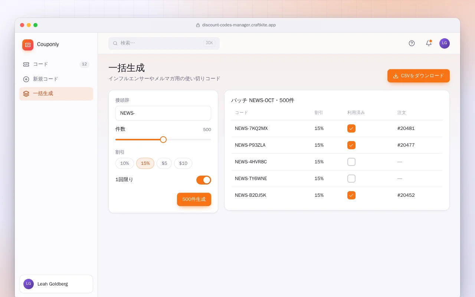The image size is (475, 297).
Task: Choose the $5 discount chip
Action: pos(164,163)
